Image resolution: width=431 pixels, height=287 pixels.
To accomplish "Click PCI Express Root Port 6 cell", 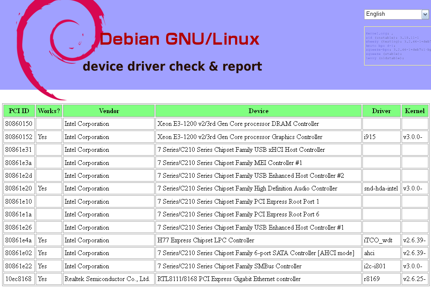I will click(259, 214).
